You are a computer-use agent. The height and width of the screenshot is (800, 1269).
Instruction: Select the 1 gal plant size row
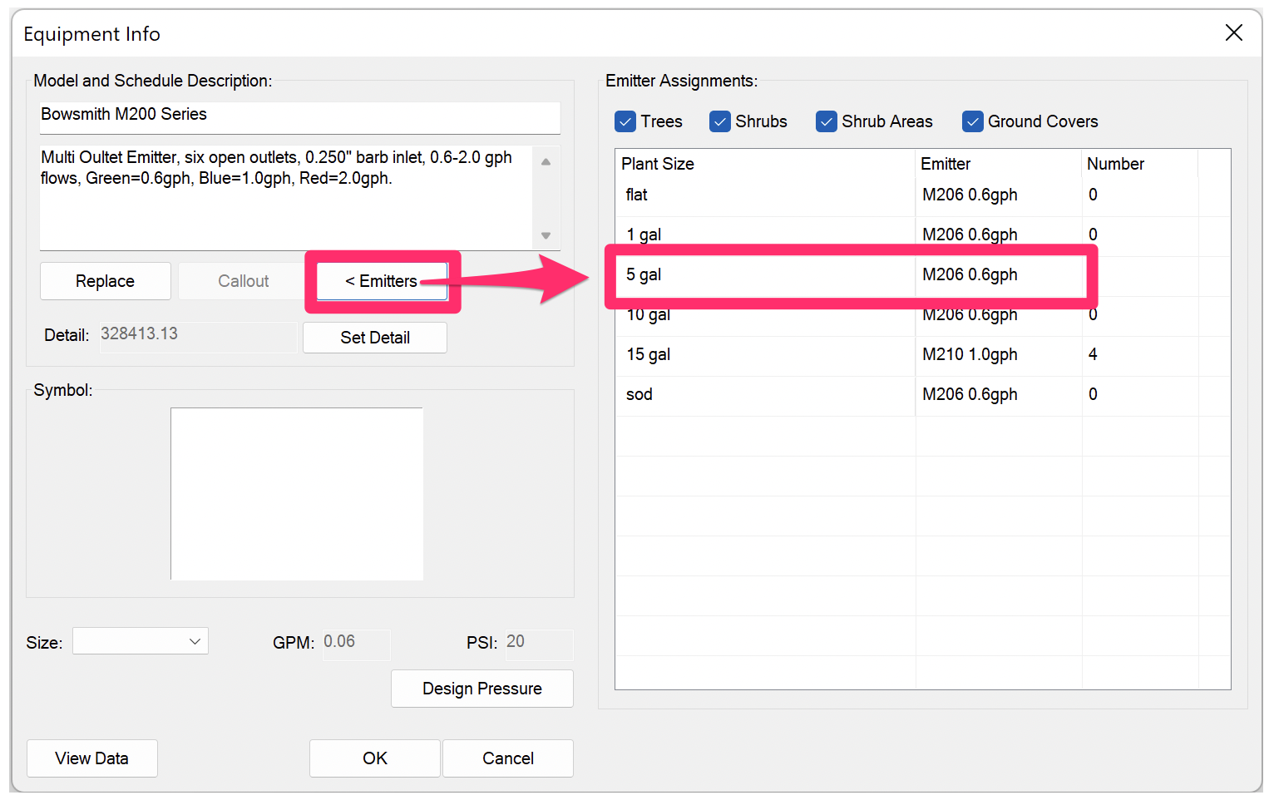pyautogui.click(x=923, y=235)
